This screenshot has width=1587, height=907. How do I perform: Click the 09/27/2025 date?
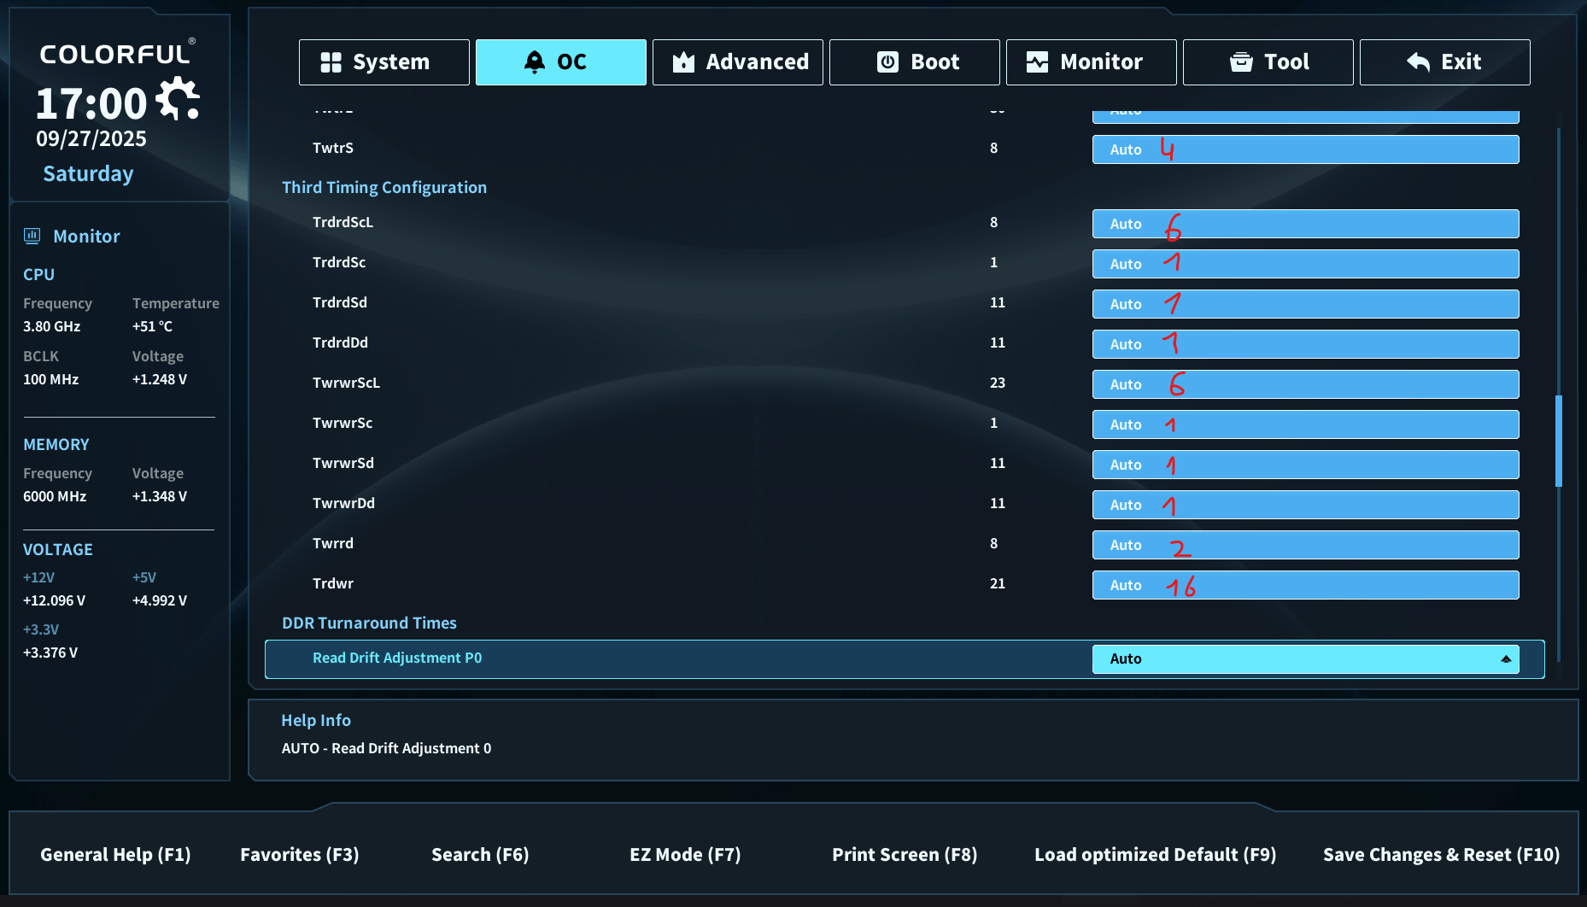pos(91,139)
